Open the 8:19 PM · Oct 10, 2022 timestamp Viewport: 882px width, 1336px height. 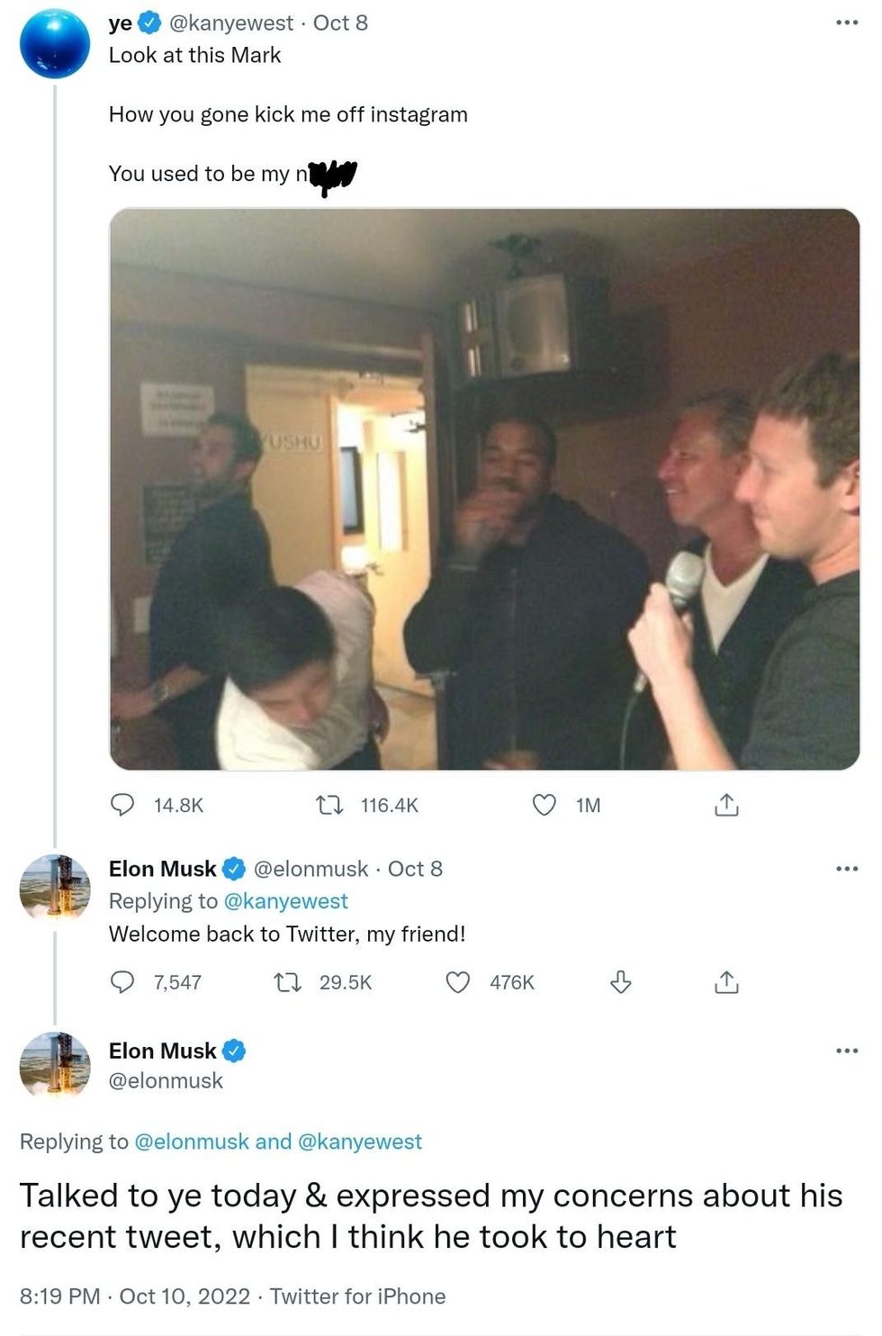135,1296
